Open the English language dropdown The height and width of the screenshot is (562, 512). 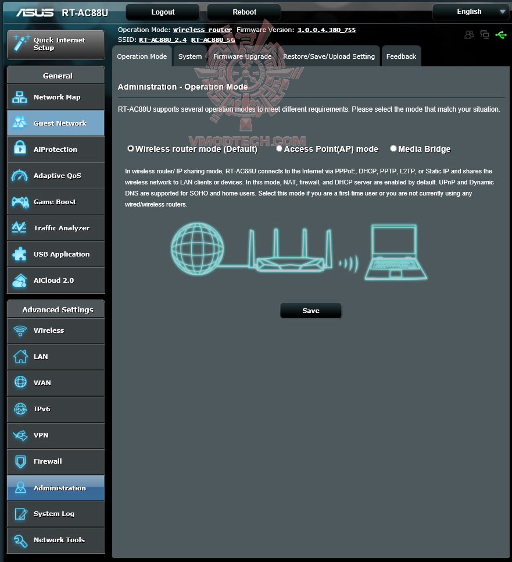click(x=471, y=12)
